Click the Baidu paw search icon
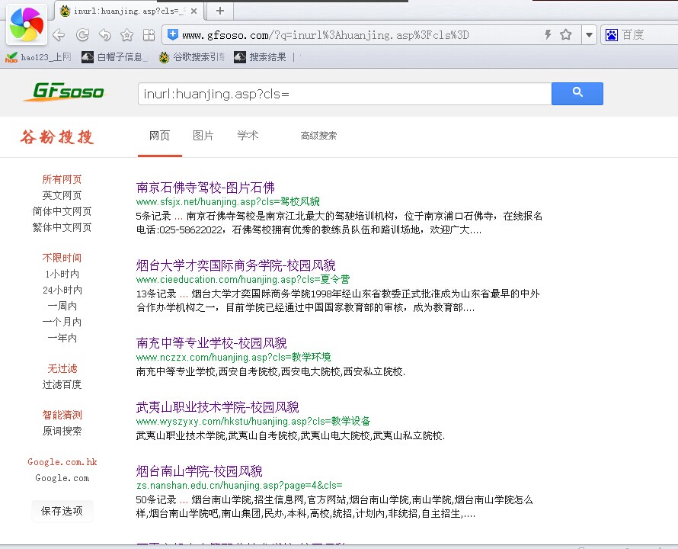The image size is (678, 549). [612, 34]
